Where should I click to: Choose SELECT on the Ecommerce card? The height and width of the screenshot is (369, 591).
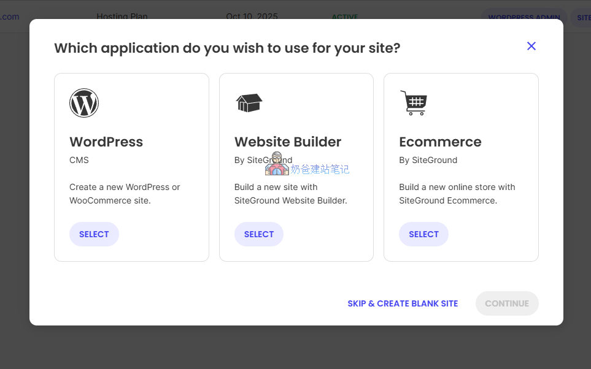pyautogui.click(x=423, y=234)
